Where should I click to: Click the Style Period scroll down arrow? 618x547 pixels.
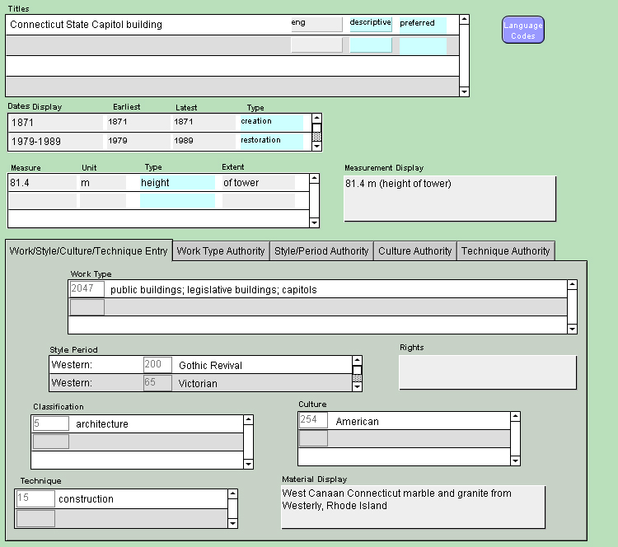[x=357, y=386]
